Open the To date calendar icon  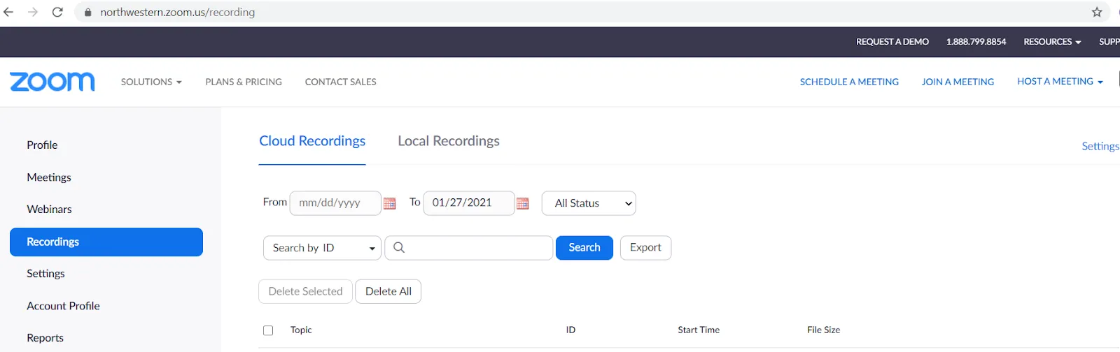tap(522, 203)
